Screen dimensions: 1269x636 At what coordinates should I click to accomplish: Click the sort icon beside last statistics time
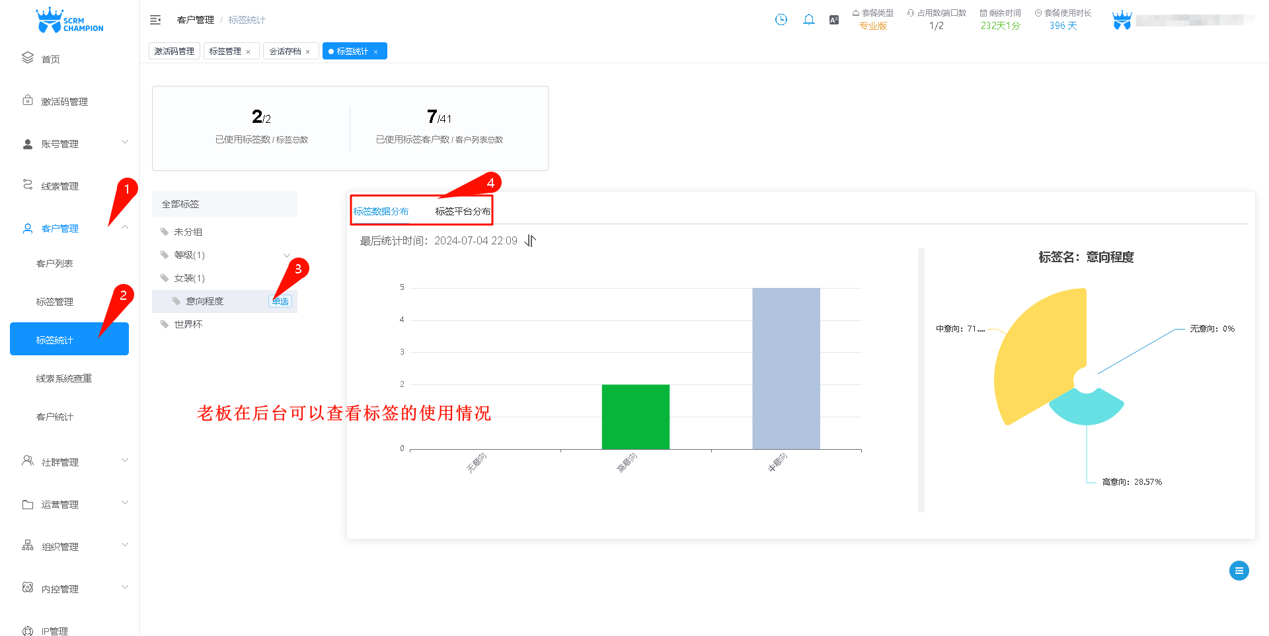530,241
